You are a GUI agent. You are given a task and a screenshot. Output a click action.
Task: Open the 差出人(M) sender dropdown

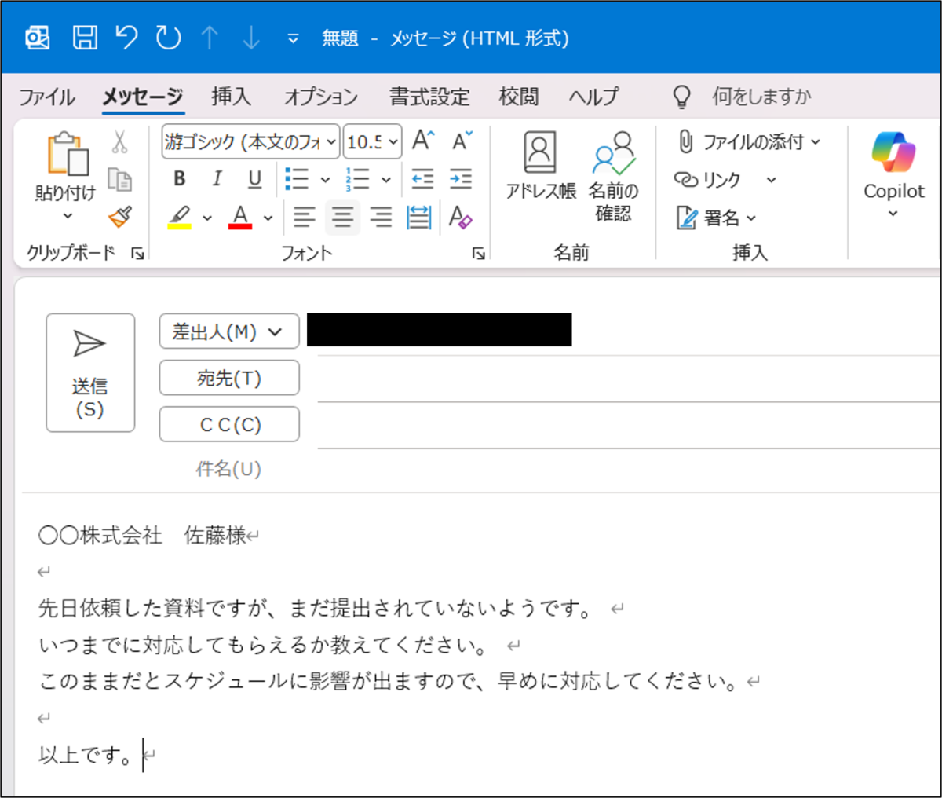(229, 331)
